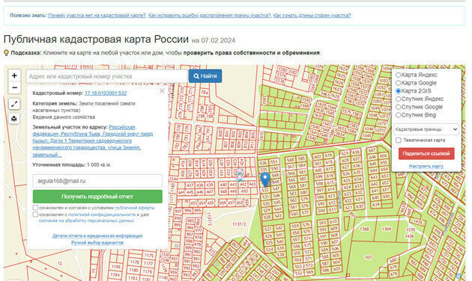This screenshot has height=281, width=472.
Task: Toggle fullscreen map view icon
Action: (14, 104)
